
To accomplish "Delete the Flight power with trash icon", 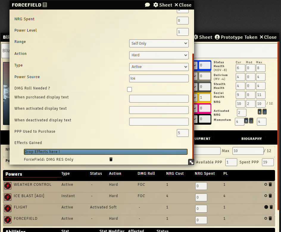I will (x=271, y=207).
